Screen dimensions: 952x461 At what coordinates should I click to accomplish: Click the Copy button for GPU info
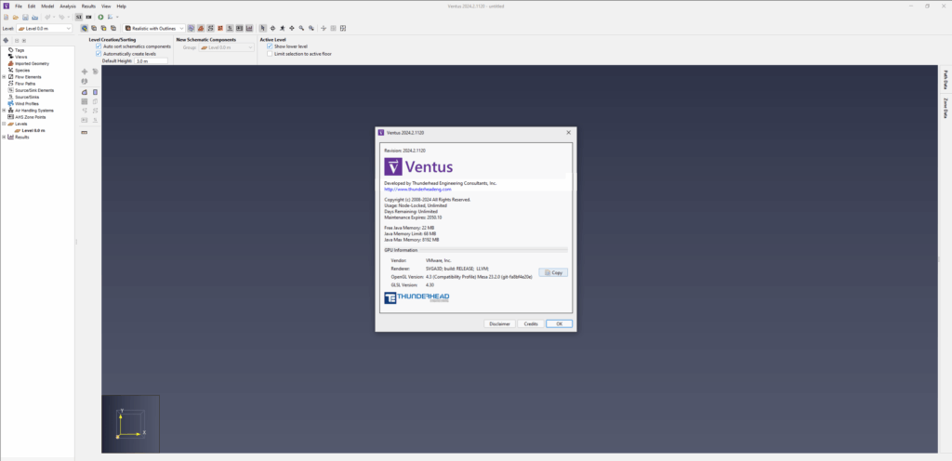tap(553, 273)
